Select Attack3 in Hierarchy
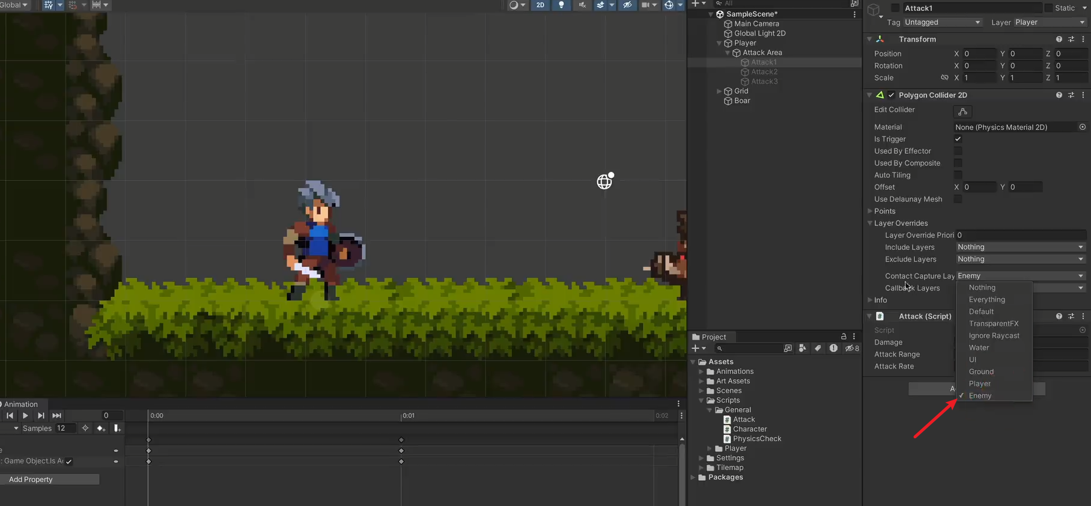Viewport: 1091px width, 506px height. 764,82
